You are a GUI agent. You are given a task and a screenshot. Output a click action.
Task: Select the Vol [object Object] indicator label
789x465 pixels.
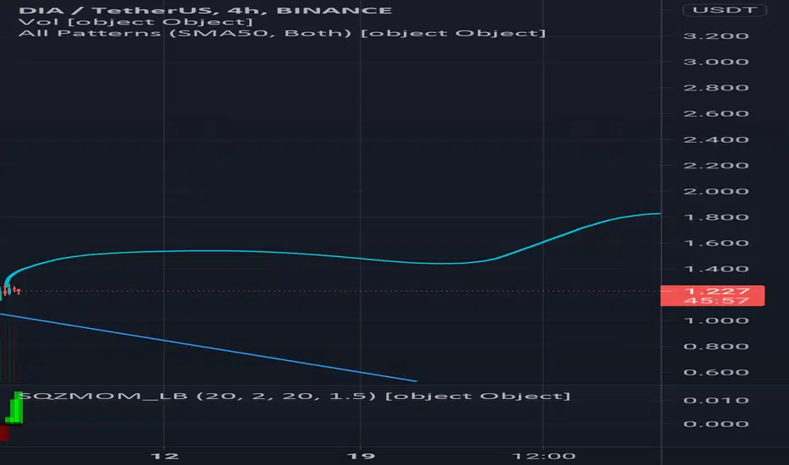click(x=135, y=22)
